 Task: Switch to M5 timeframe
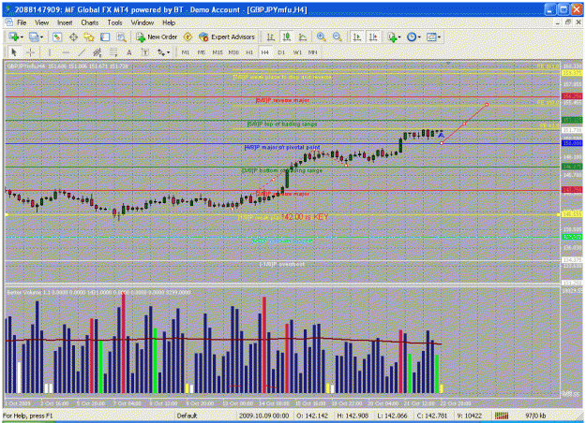(x=202, y=52)
